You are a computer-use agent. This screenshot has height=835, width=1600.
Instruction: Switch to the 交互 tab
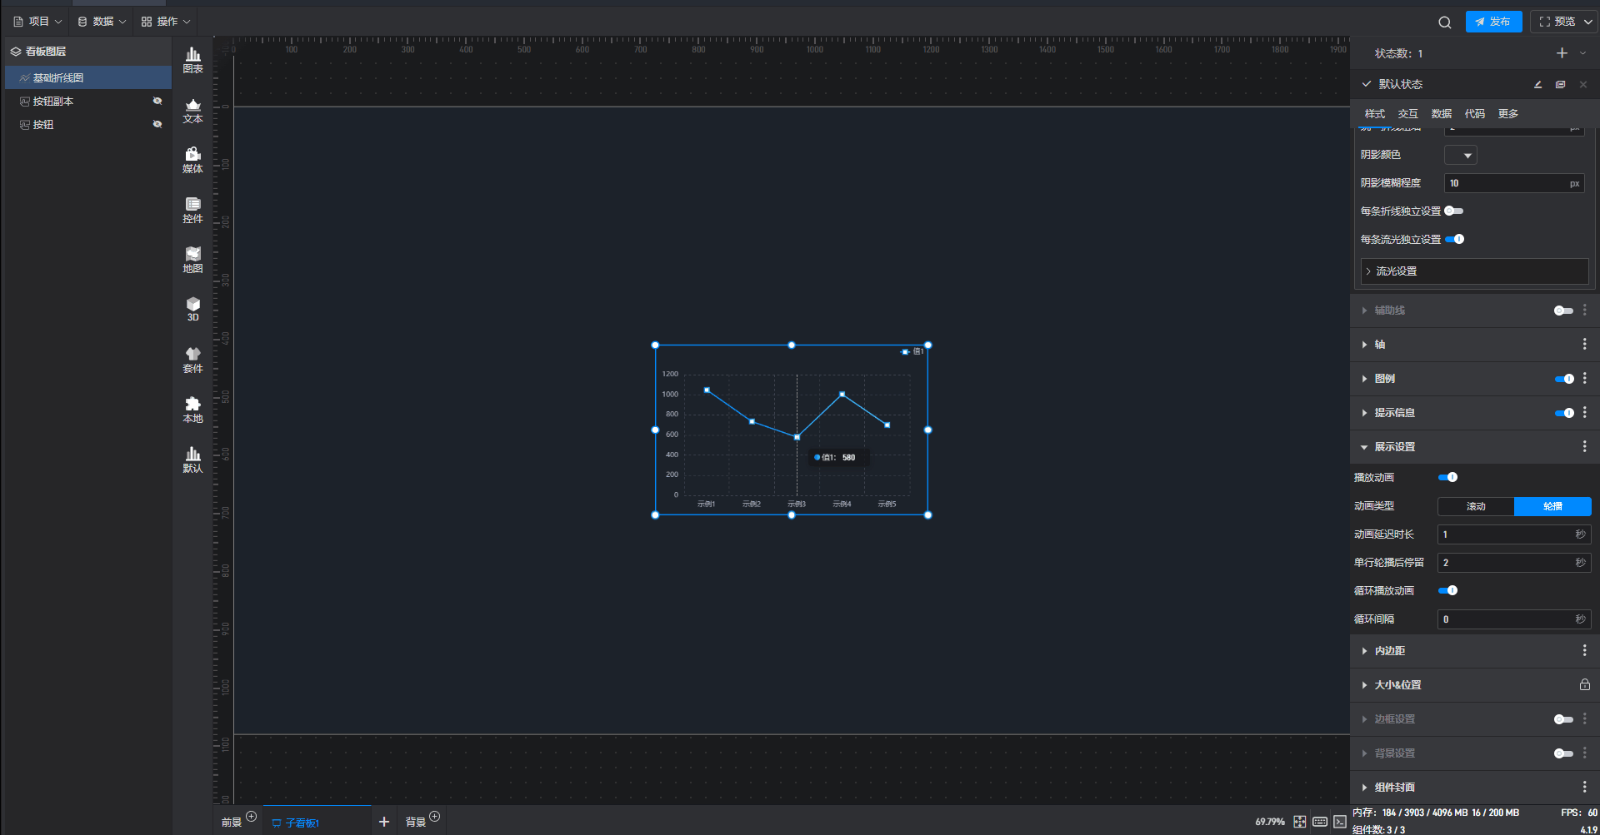click(1407, 114)
